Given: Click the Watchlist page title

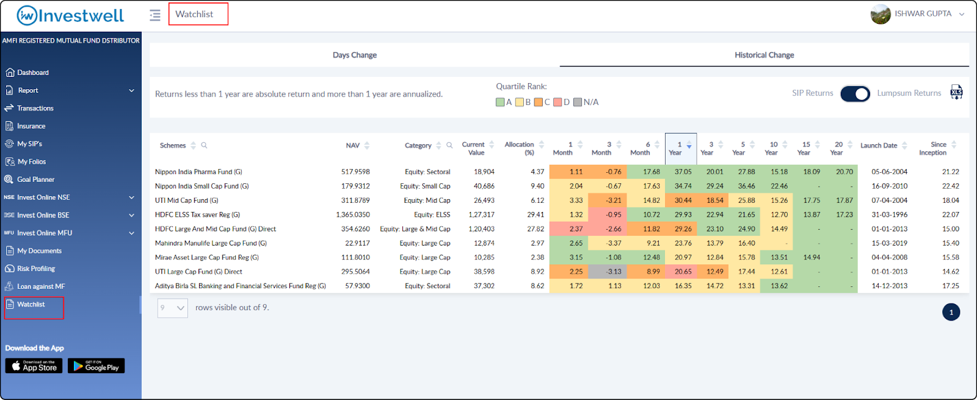Looking at the screenshot, I should [x=194, y=14].
